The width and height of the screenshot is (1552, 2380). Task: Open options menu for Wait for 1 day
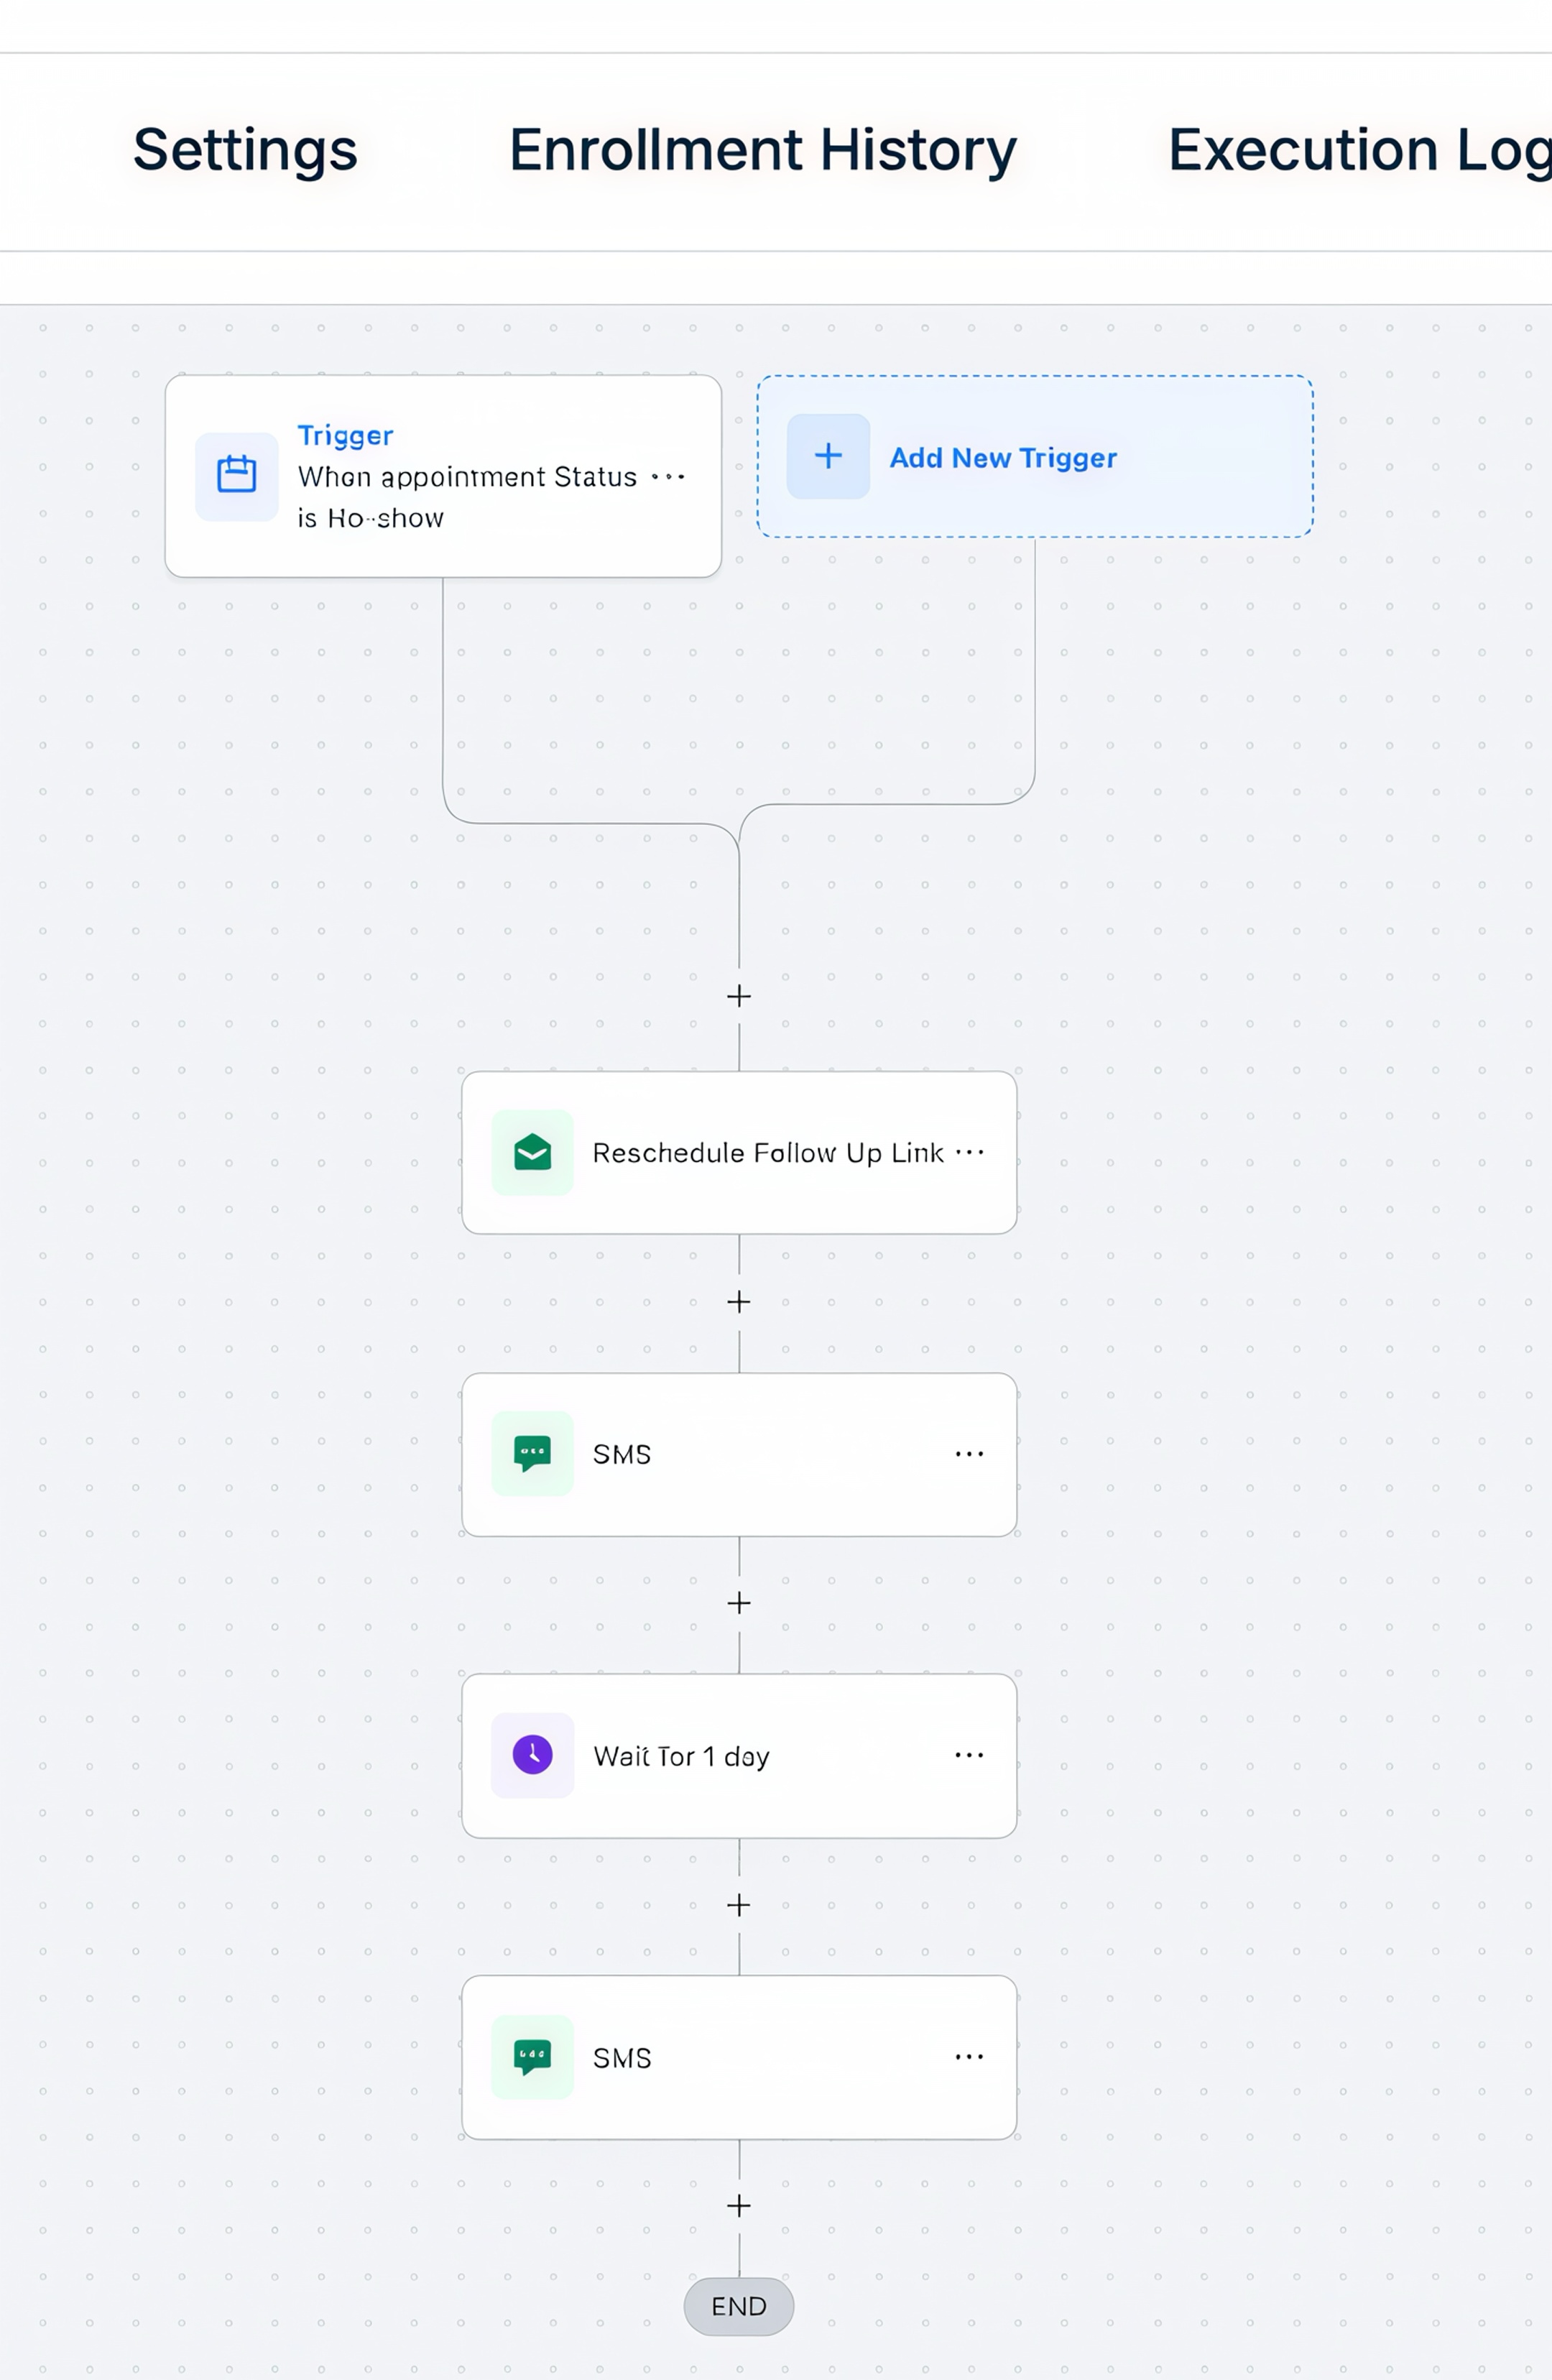click(x=969, y=1755)
